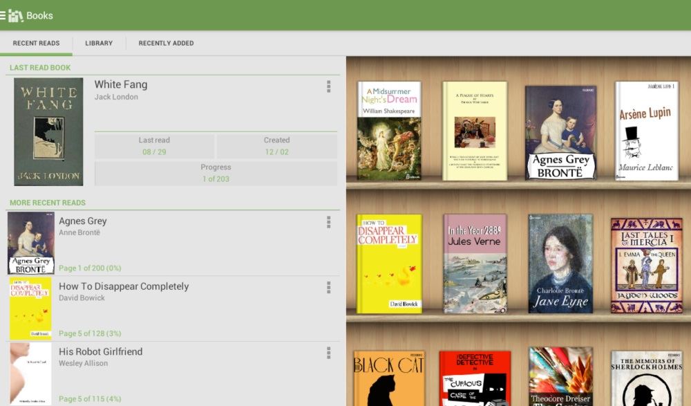
Task: Switch to Recently Added tab
Action: coord(166,44)
